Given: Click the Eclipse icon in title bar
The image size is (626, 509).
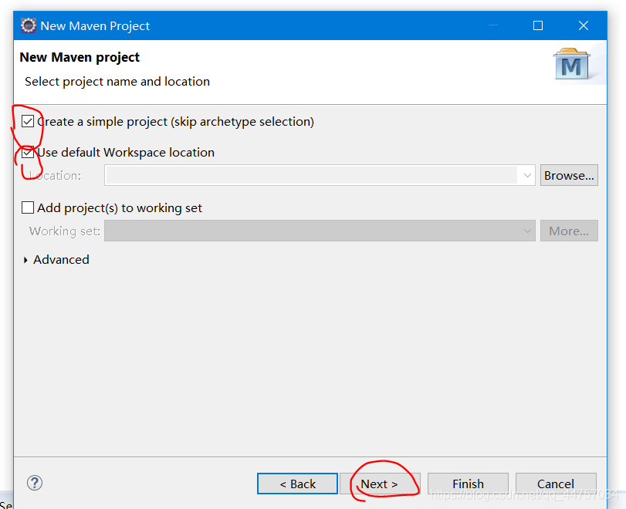Looking at the screenshot, I should (x=29, y=25).
